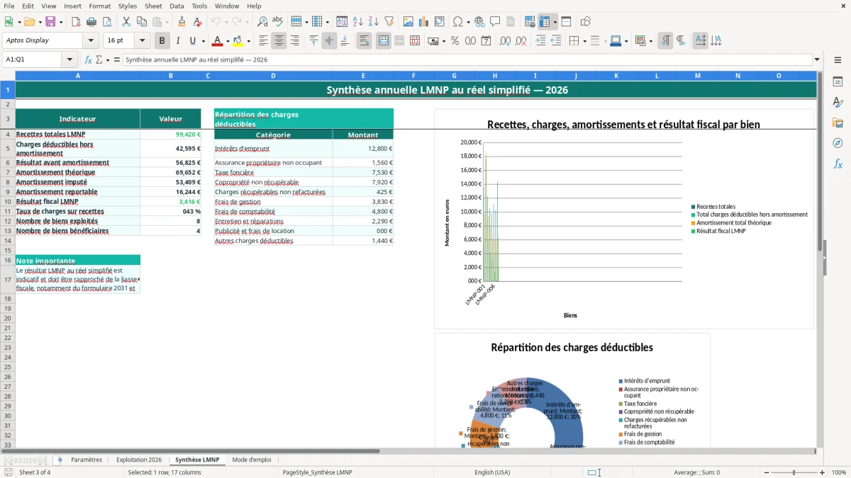This screenshot has width=851, height=478.
Task: Open Conditional Formatting dropdown
Action: click(x=650, y=41)
